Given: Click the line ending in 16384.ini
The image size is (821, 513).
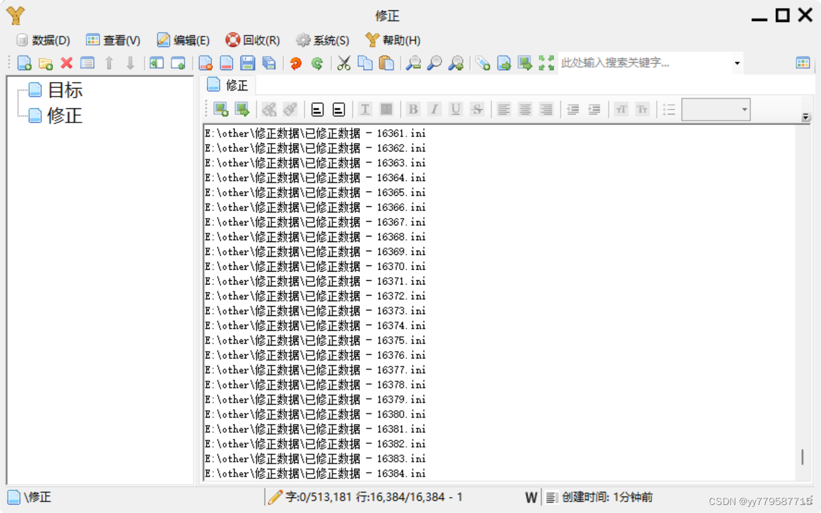Looking at the screenshot, I should coord(315,473).
